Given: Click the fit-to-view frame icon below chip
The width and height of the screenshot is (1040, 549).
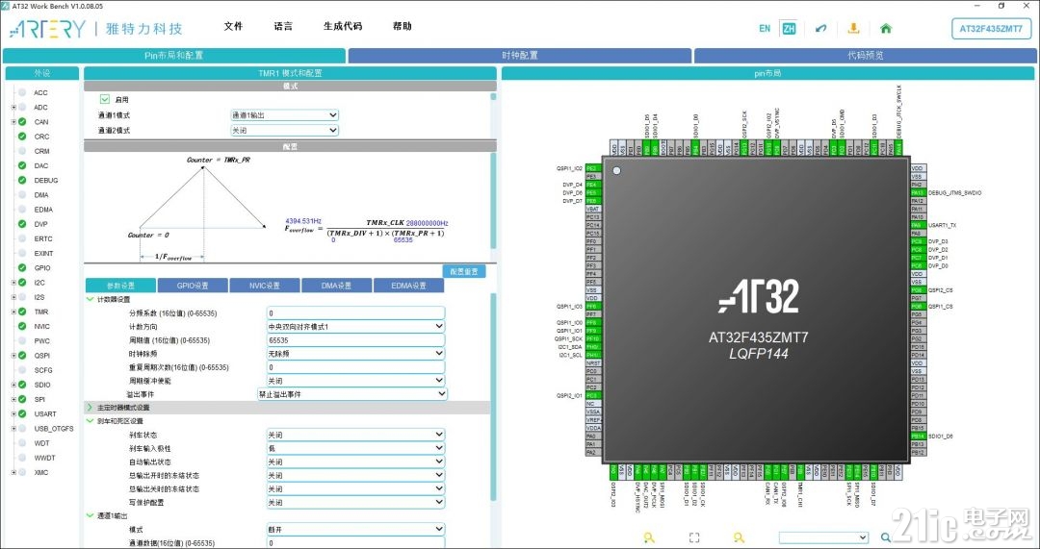Looking at the screenshot, I should click(x=693, y=537).
